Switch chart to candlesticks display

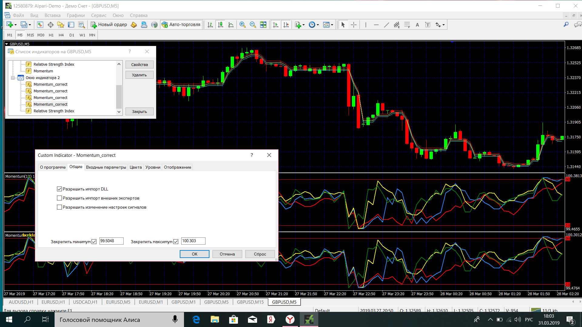[221, 25]
